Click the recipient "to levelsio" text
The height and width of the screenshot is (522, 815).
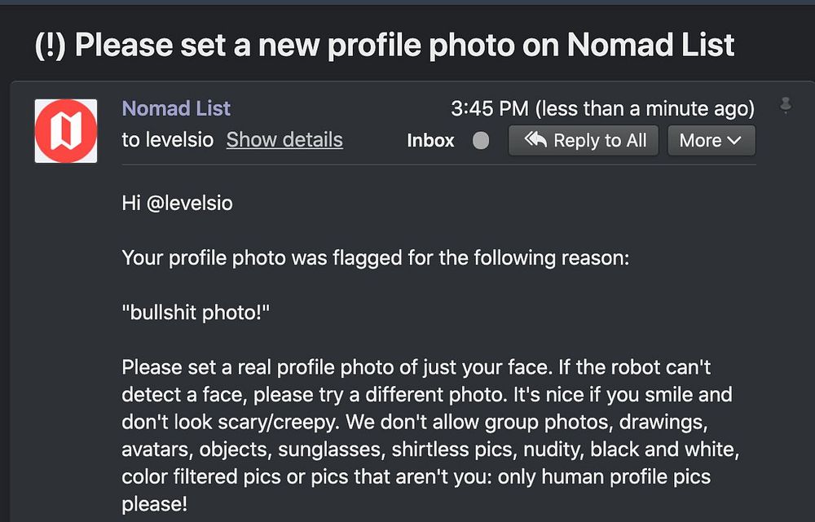point(167,140)
